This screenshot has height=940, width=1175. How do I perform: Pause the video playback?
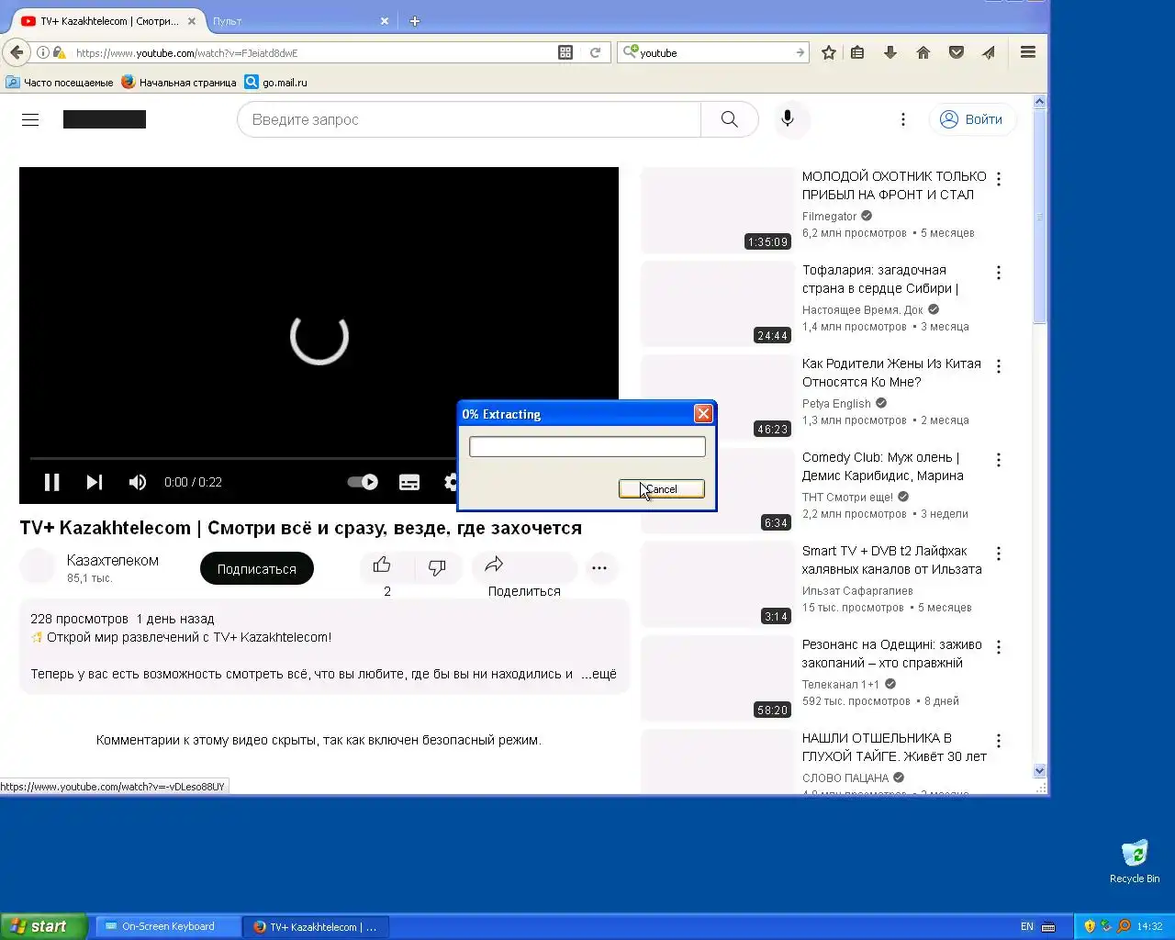pos(52,482)
